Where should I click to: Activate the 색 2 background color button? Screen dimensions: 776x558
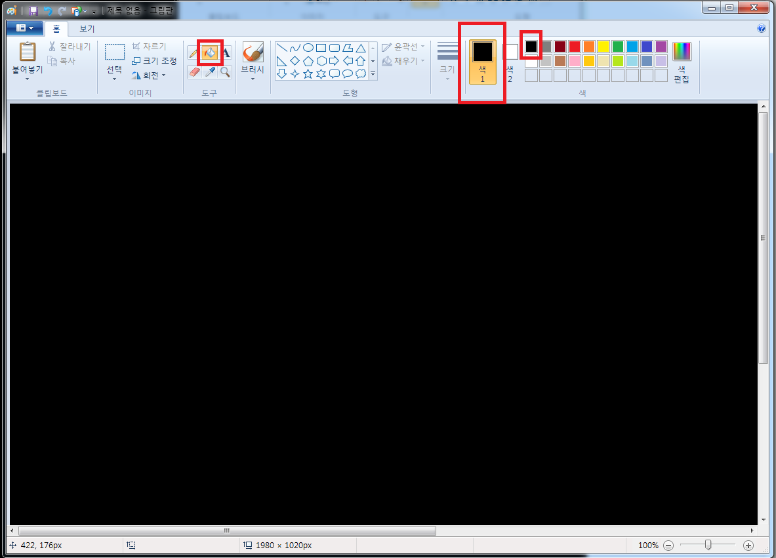coord(510,62)
